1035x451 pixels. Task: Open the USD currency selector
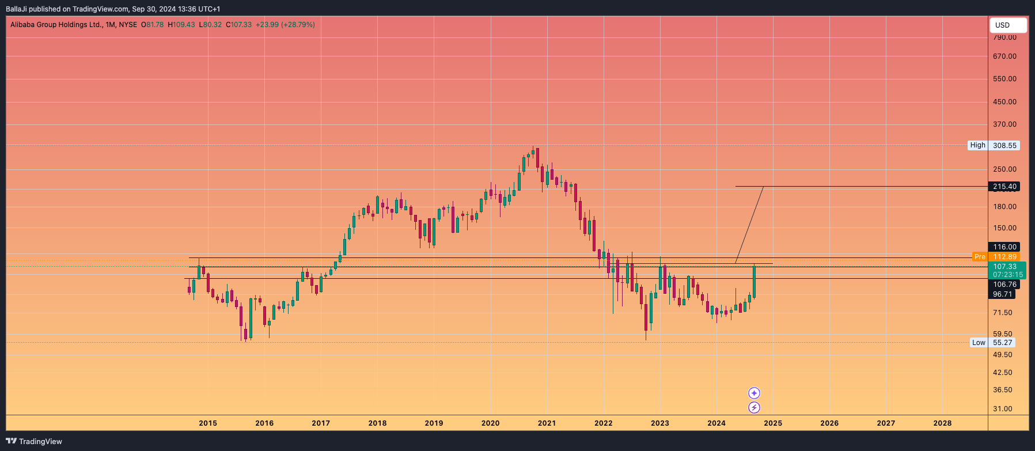[1008, 25]
